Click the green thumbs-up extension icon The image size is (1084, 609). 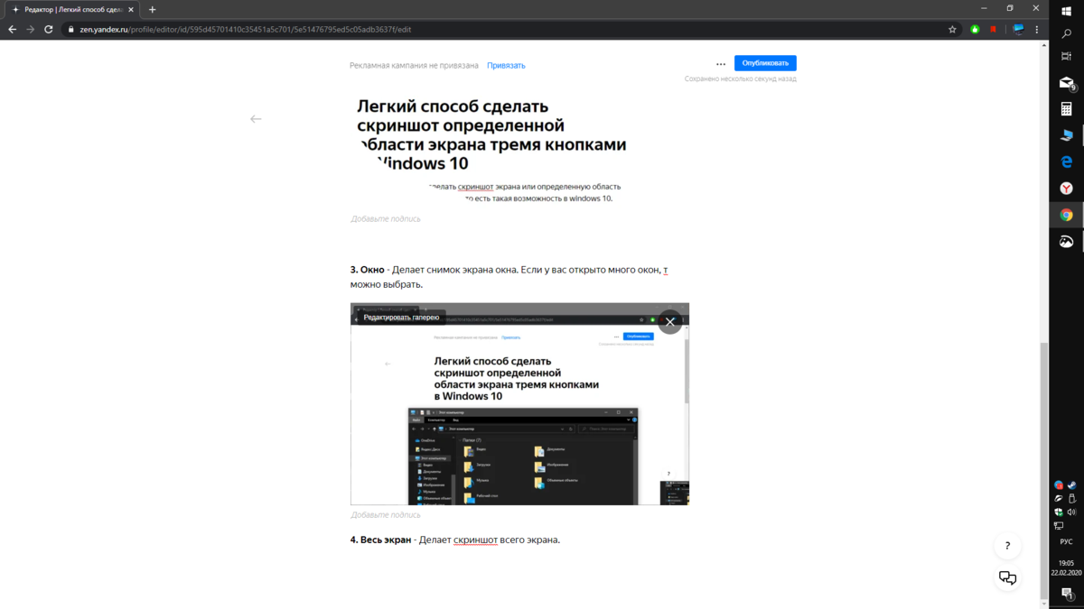click(975, 29)
